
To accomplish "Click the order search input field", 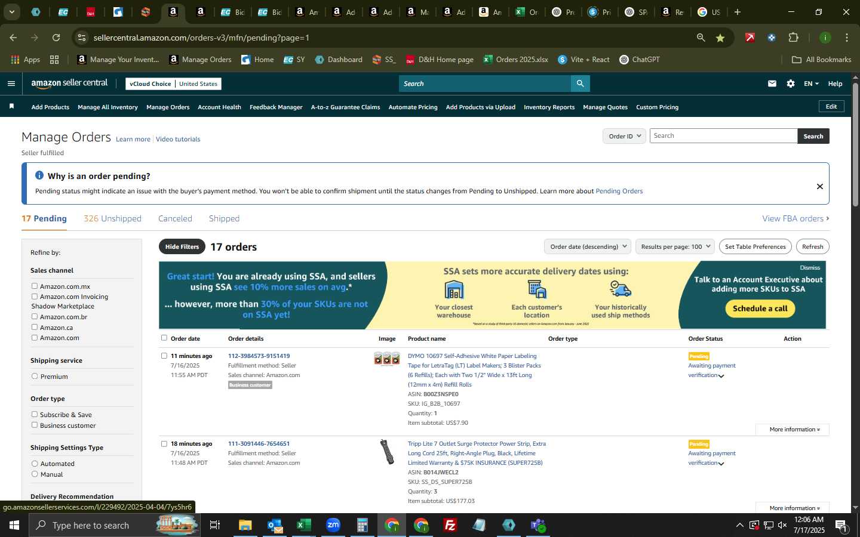I will click(723, 136).
